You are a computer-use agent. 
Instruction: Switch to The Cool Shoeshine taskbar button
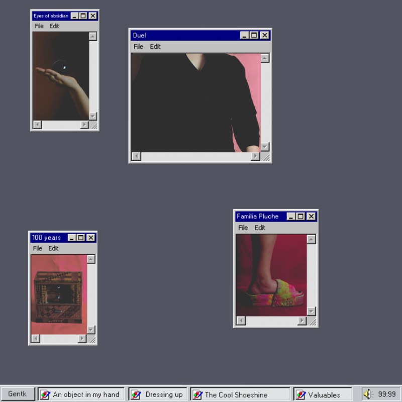click(x=240, y=394)
